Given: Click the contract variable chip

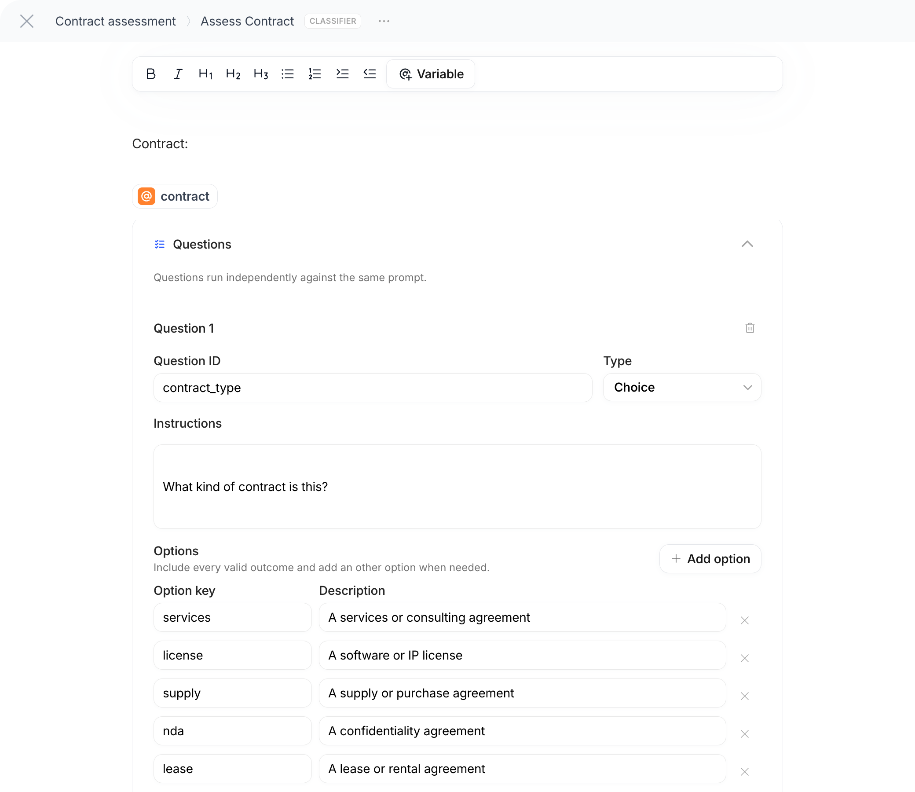Looking at the screenshot, I should pyautogui.click(x=175, y=196).
